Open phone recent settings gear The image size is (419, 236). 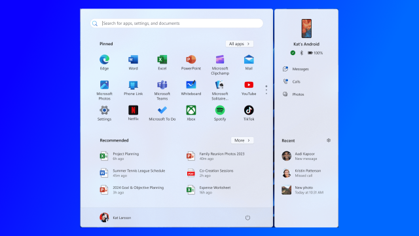pos(329,140)
